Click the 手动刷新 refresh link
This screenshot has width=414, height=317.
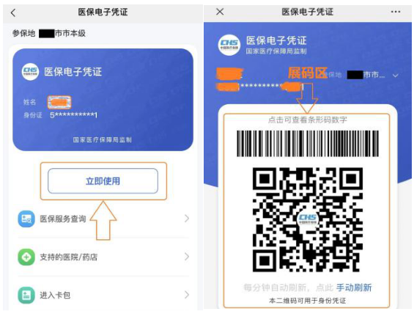click(354, 288)
